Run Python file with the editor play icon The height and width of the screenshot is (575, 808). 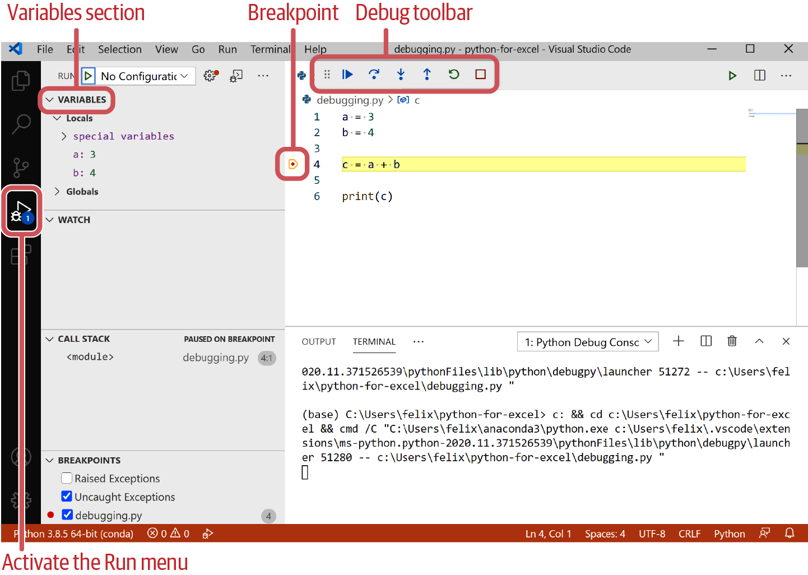coord(732,76)
